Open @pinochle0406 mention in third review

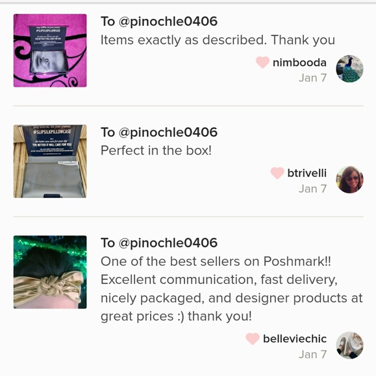click(168, 243)
